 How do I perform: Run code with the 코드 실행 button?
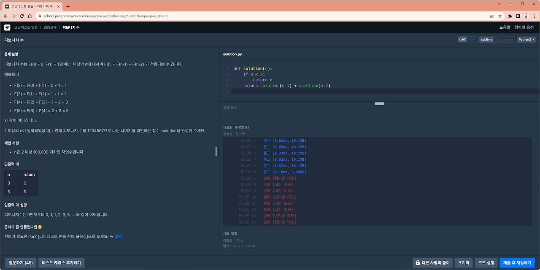point(486,262)
